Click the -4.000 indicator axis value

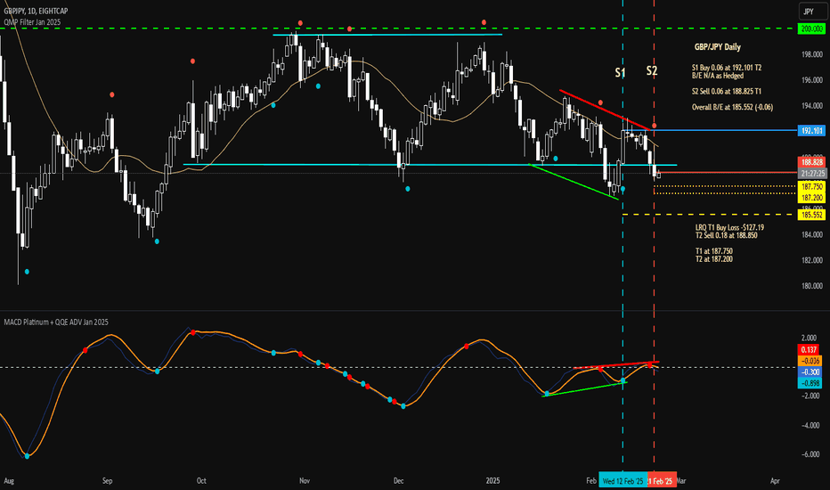tap(810, 425)
